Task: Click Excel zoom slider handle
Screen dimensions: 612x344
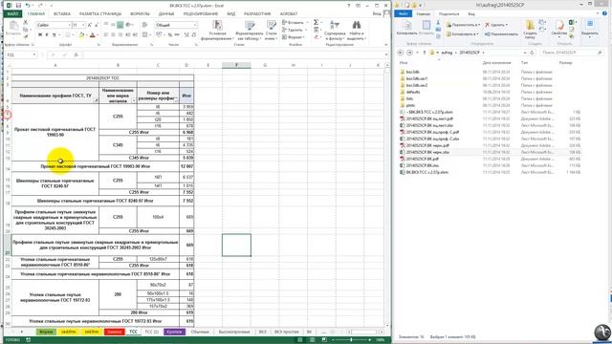Action: [x=351, y=340]
